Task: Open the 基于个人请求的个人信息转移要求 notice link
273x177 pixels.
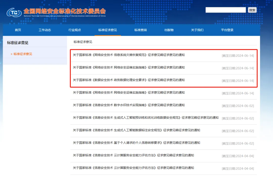Action: point(136,143)
